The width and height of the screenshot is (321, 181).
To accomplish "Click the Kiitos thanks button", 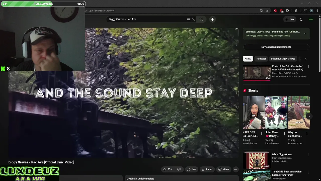I will pos(223,169).
